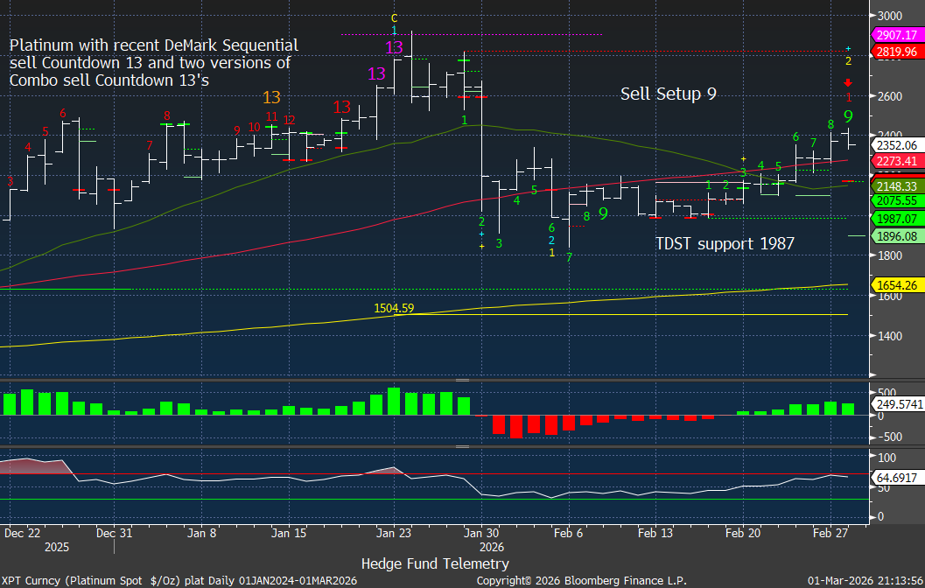Click the orange 13 countdown marker
Image resolution: width=925 pixels, height=588 pixels.
click(271, 98)
